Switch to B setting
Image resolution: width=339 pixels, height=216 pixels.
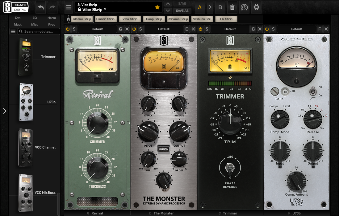coord(220,7)
